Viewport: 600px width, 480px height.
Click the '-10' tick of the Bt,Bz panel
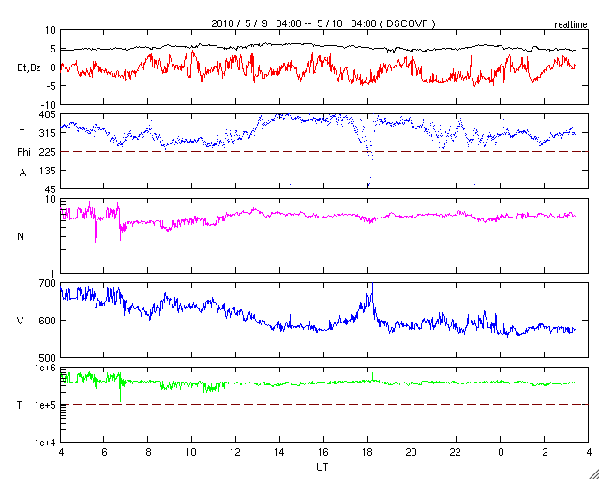(x=48, y=104)
